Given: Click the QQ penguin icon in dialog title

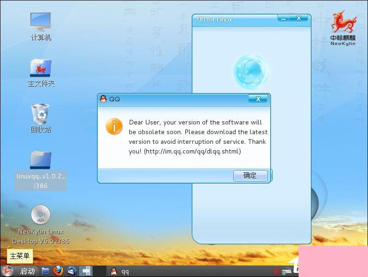Looking at the screenshot, I should (103, 99).
